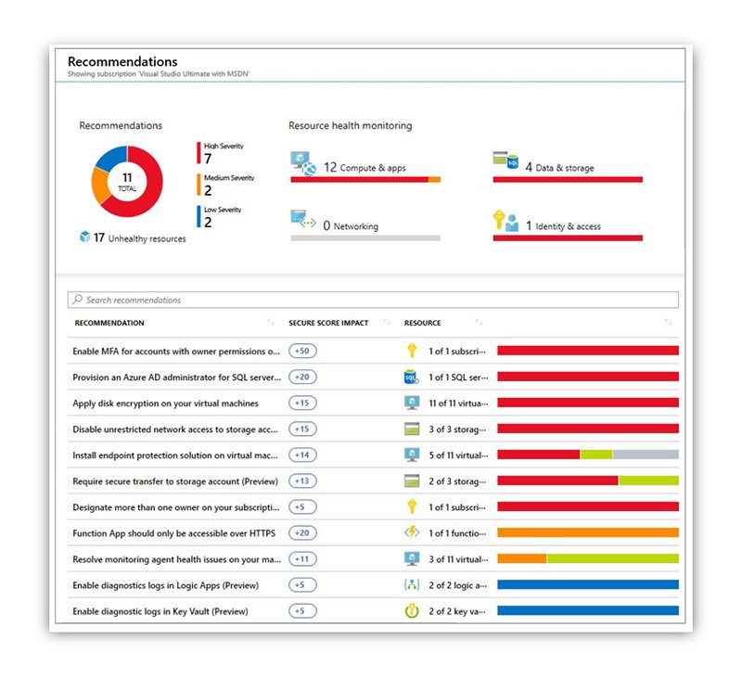Click the Identity & access key icon
This screenshot has height=678, width=742.
click(x=504, y=221)
